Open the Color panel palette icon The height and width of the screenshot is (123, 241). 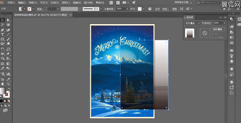[232, 27]
